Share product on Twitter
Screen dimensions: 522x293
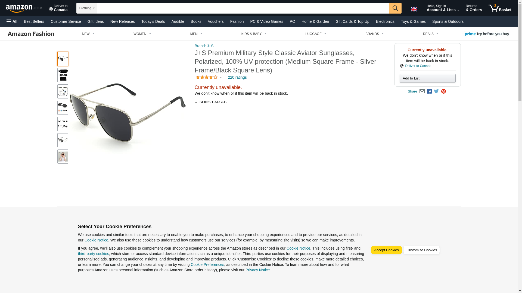point(436,91)
